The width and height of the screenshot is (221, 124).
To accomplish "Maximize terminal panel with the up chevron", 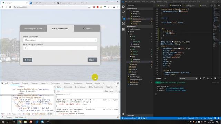I will pyautogui.click(x=211, y=79).
